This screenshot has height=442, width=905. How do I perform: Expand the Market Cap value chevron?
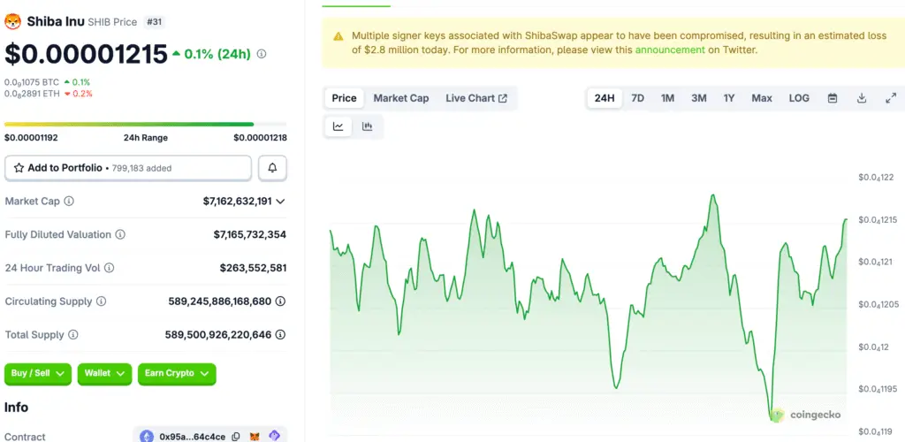click(280, 202)
